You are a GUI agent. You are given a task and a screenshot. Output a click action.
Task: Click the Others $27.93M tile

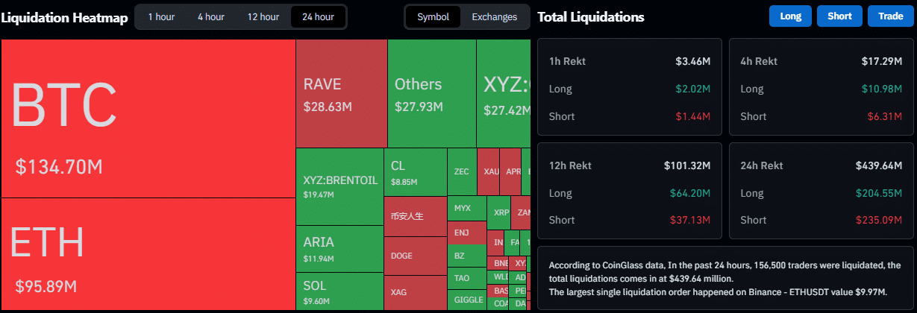click(x=431, y=94)
